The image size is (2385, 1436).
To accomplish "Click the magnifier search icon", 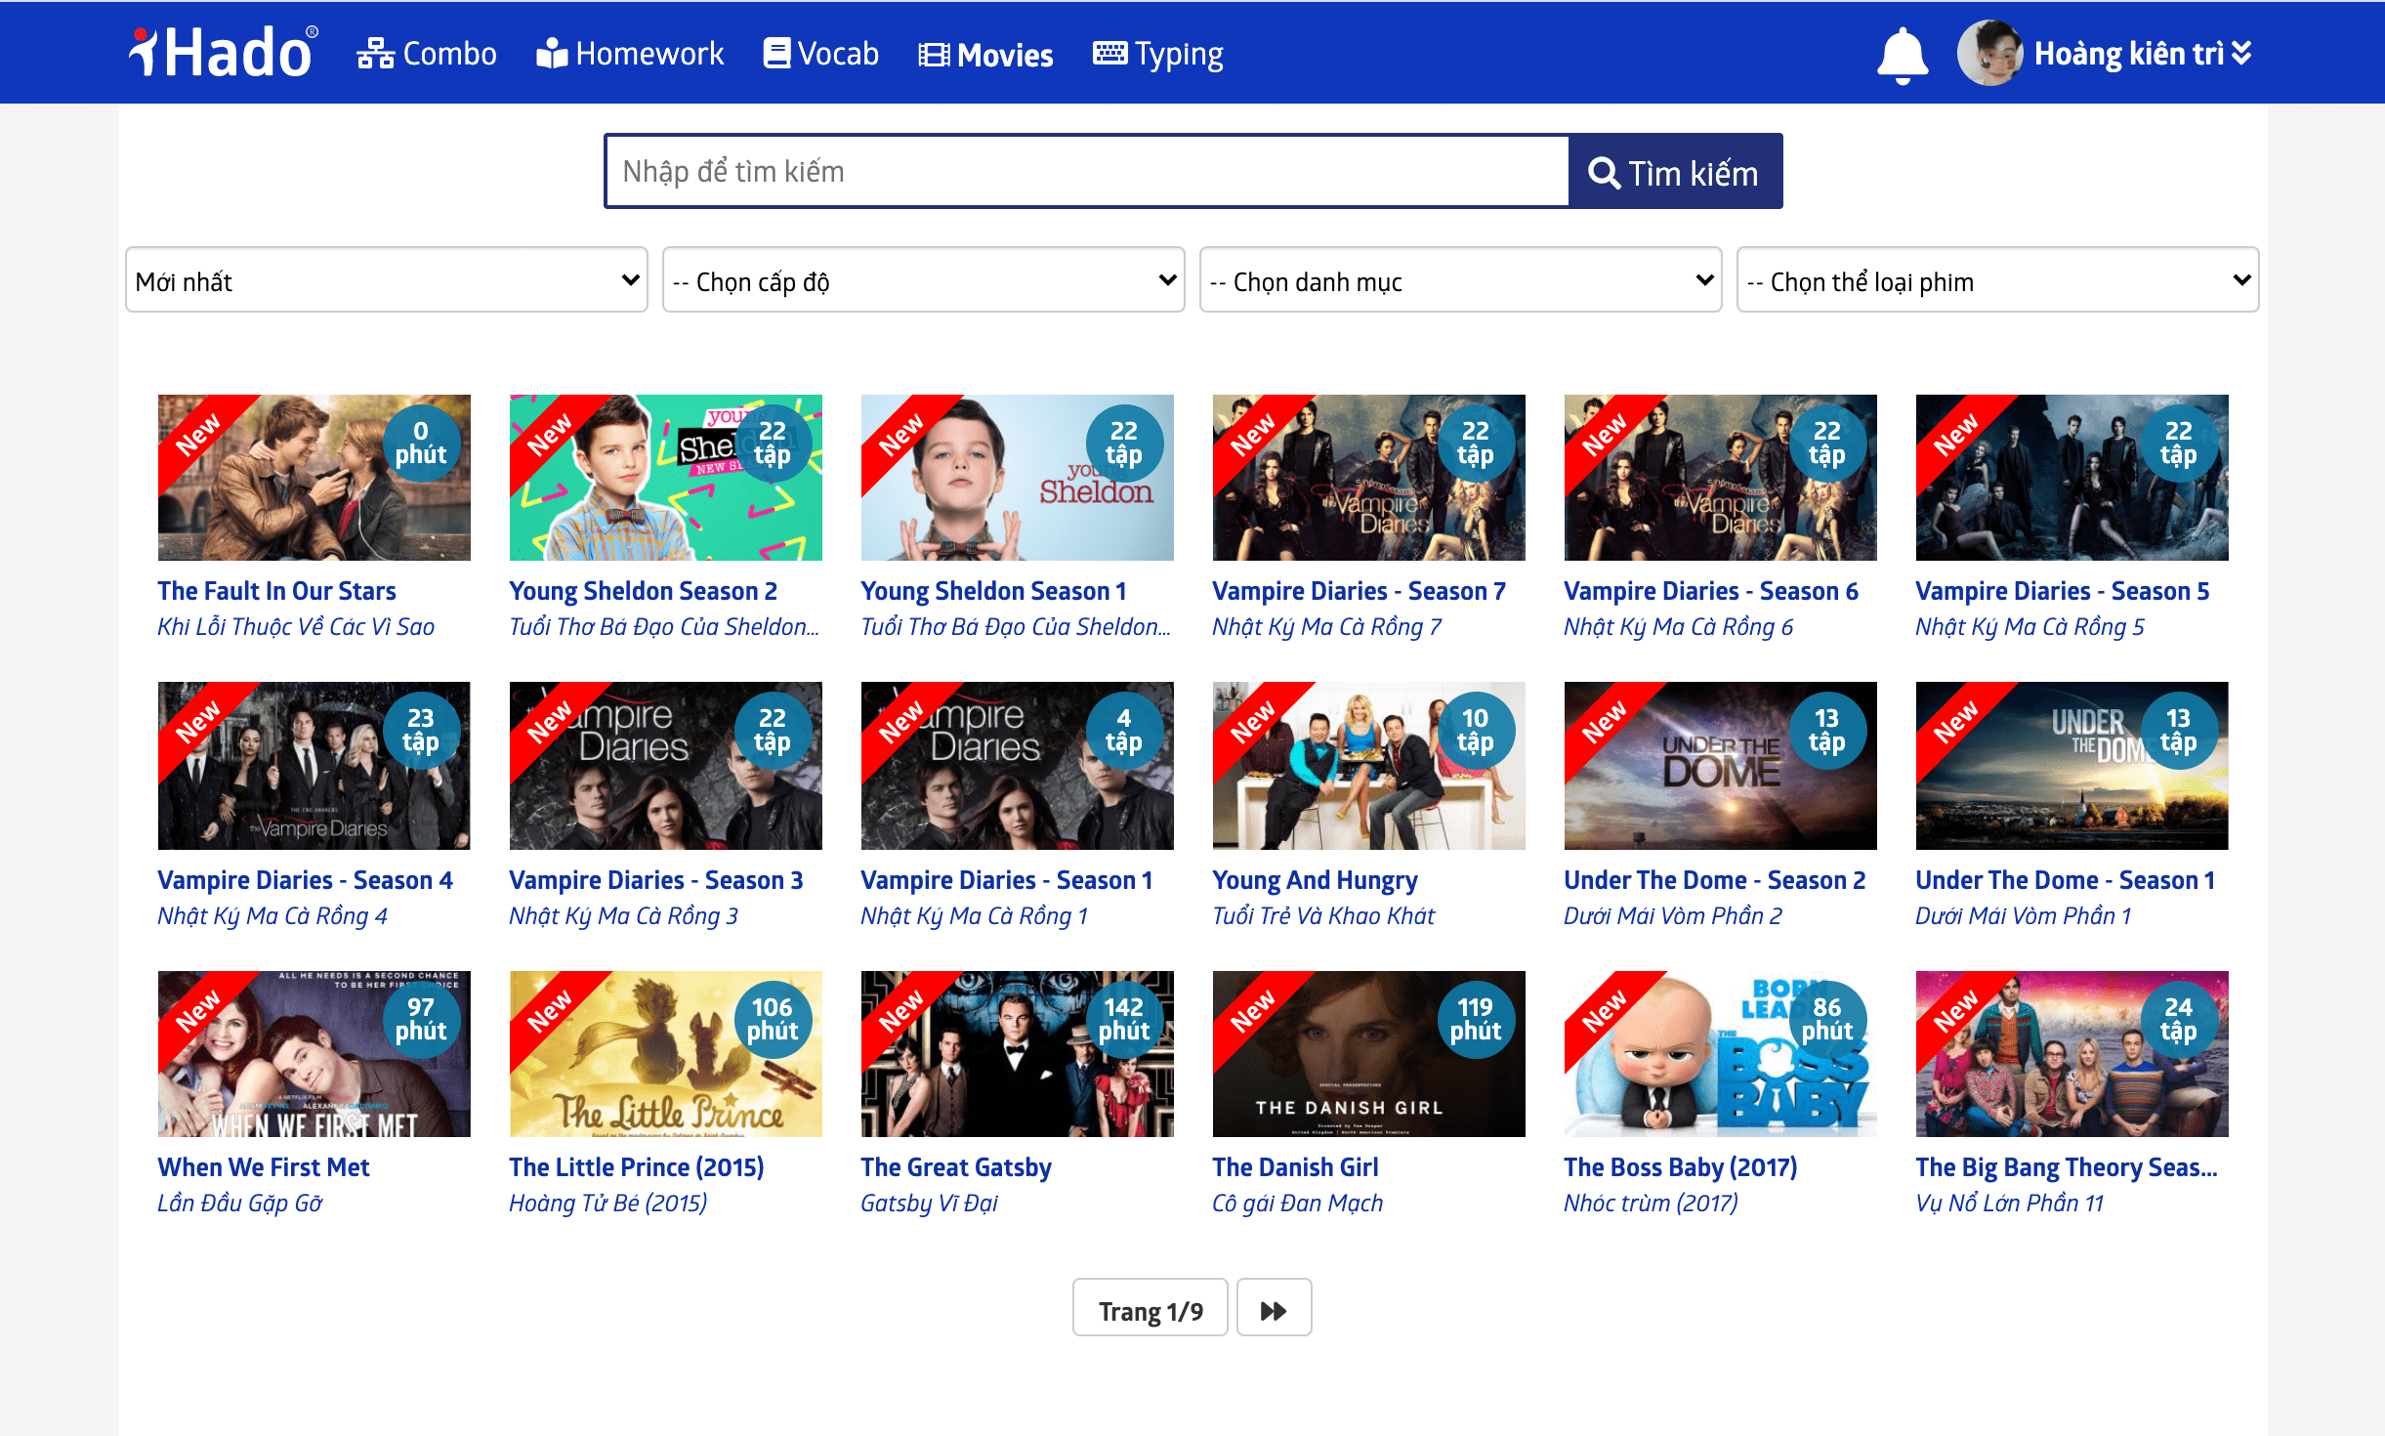I will pos(1603,173).
